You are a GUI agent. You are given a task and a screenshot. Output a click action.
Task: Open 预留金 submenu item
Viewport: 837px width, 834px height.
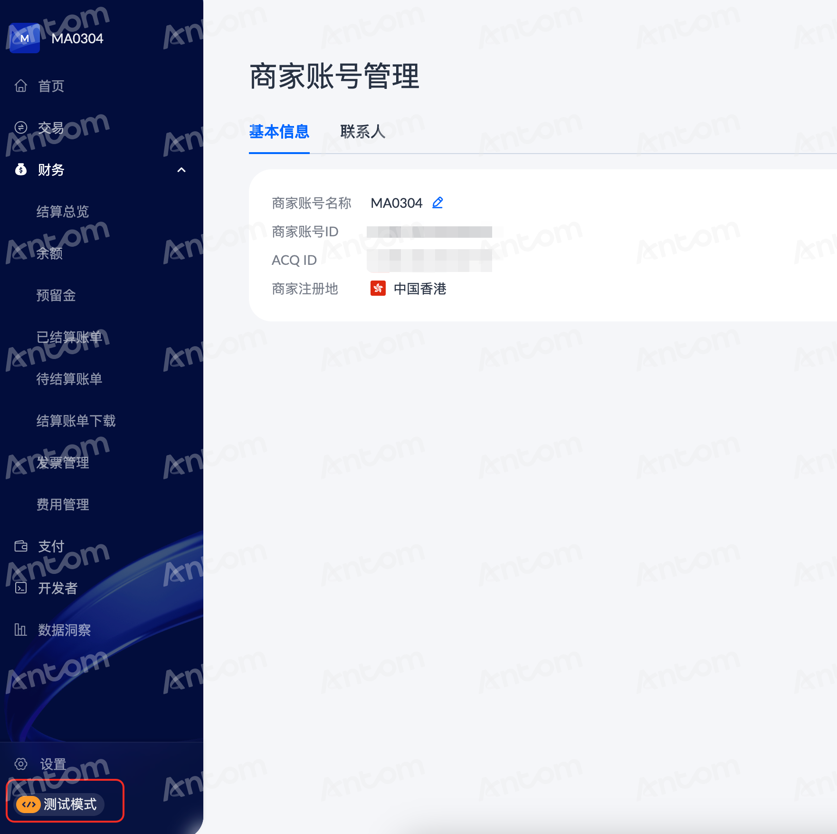[x=56, y=295]
